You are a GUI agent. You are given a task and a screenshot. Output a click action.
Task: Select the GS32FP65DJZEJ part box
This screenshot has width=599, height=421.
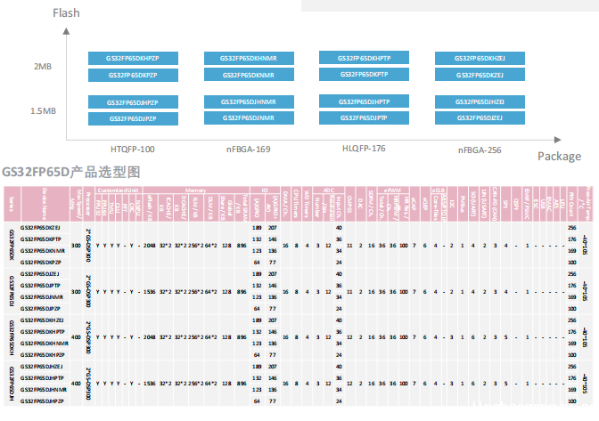click(480, 117)
